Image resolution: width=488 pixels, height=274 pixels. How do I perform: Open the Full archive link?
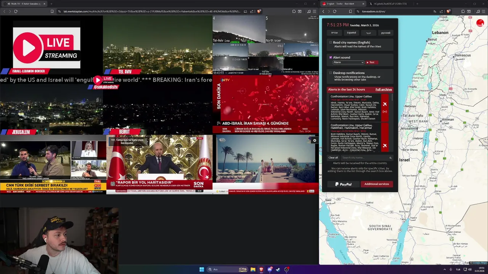pos(384,89)
